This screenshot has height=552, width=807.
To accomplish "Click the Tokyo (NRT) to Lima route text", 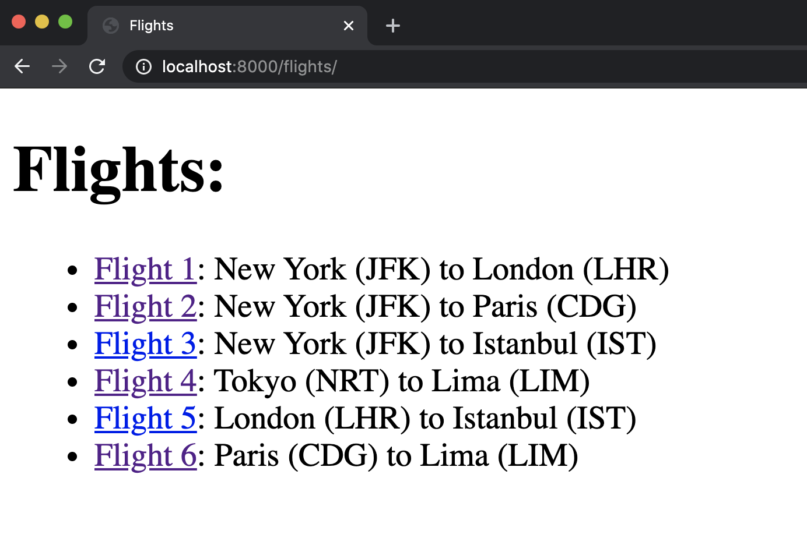I will click(402, 381).
